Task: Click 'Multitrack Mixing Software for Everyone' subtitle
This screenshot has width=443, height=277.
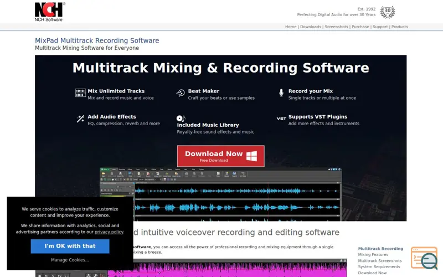Action: point(87,48)
